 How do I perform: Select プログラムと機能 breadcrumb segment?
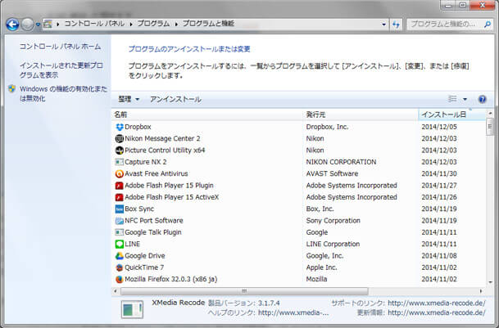208,24
